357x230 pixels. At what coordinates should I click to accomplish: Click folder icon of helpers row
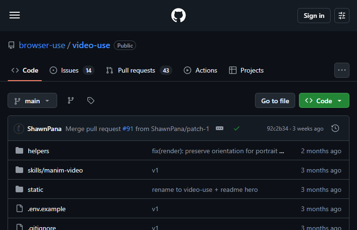coord(19,150)
